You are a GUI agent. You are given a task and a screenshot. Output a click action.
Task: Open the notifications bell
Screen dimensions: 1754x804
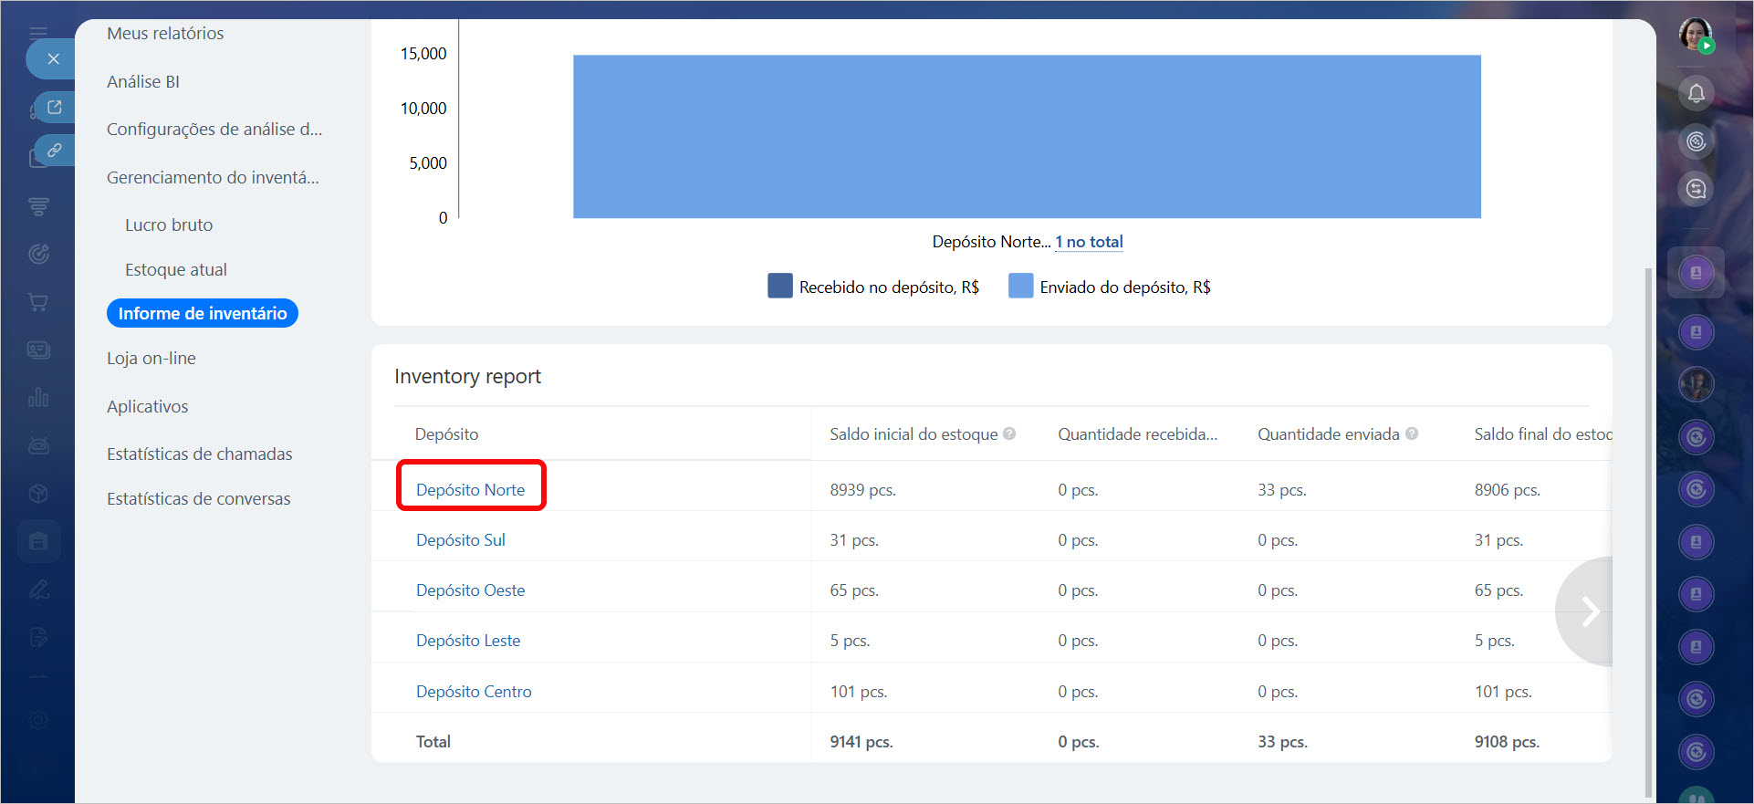pyautogui.click(x=1696, y=93)
